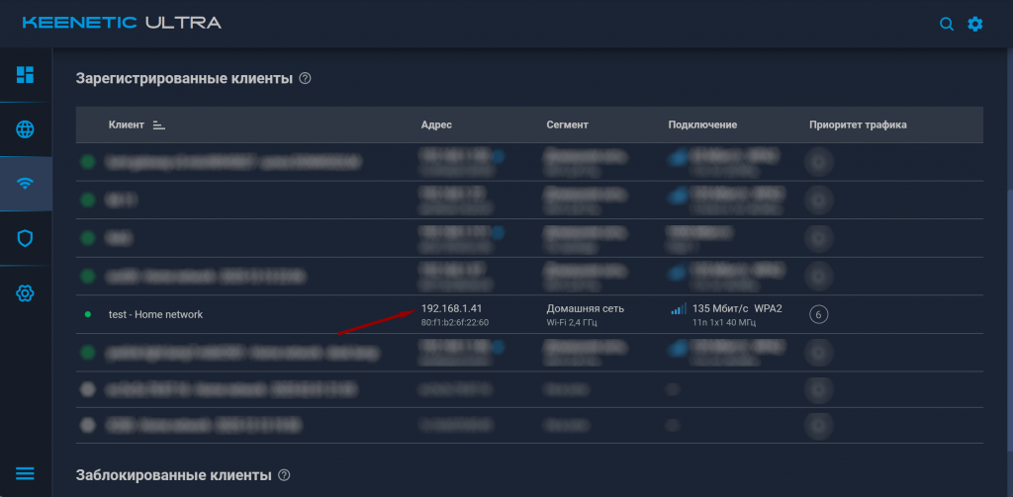Open settings gear in top-right header

point(975,24)
